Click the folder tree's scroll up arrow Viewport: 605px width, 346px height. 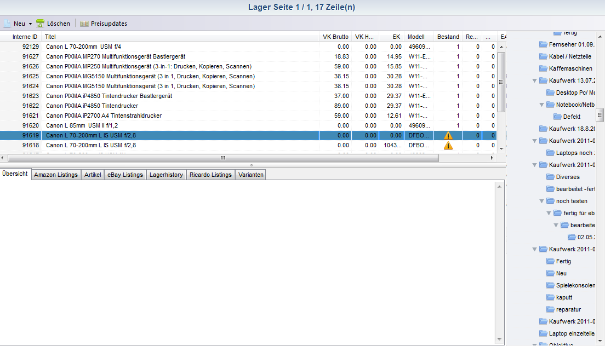(x=600, y=36)
